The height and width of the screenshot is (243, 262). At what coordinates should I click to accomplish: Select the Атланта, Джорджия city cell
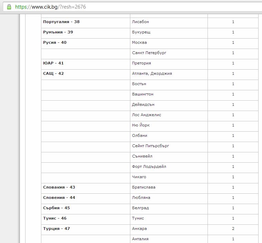point(152,73)
